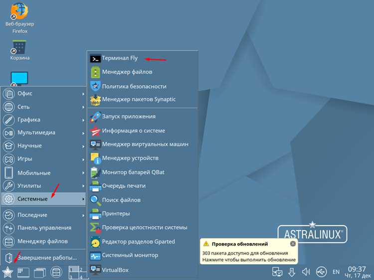Click Завершение работы… to shut down
This screenshot has height=280, width=374.
point(43,258)
